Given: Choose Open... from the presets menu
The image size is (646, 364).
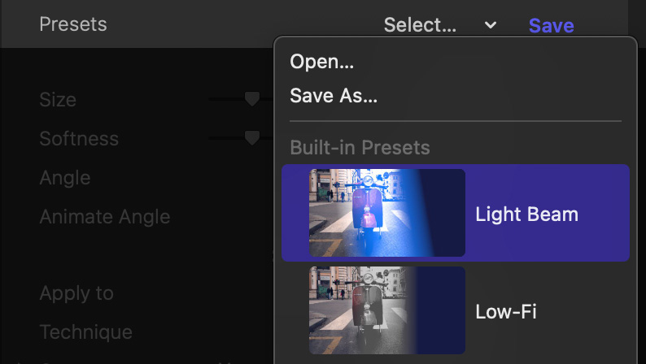Looking at the screenshot, I should tap(322, 62).
